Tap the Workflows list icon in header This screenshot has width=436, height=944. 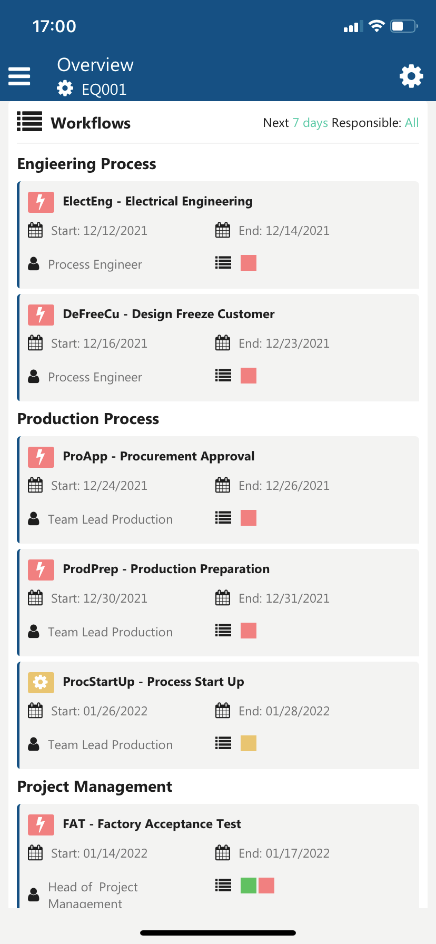[x=29, y=122]
